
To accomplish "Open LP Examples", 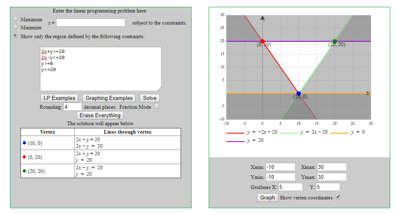I will pyautogui.click(x=59, y=98).
